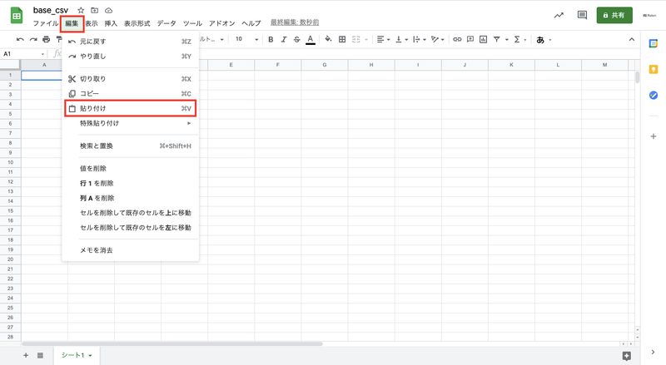
Task: Open the borders tool
Action: pyautogui.click(x=342, y=39)
